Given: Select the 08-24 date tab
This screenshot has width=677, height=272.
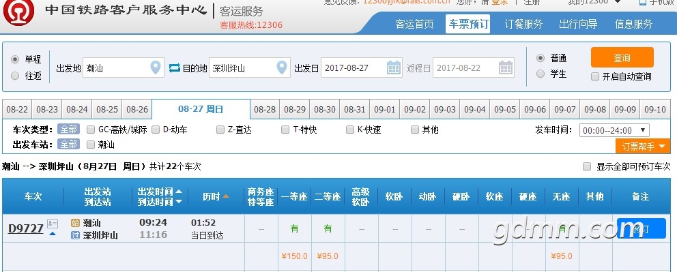Looking at the screenshot, I should [x=77, y=110].
